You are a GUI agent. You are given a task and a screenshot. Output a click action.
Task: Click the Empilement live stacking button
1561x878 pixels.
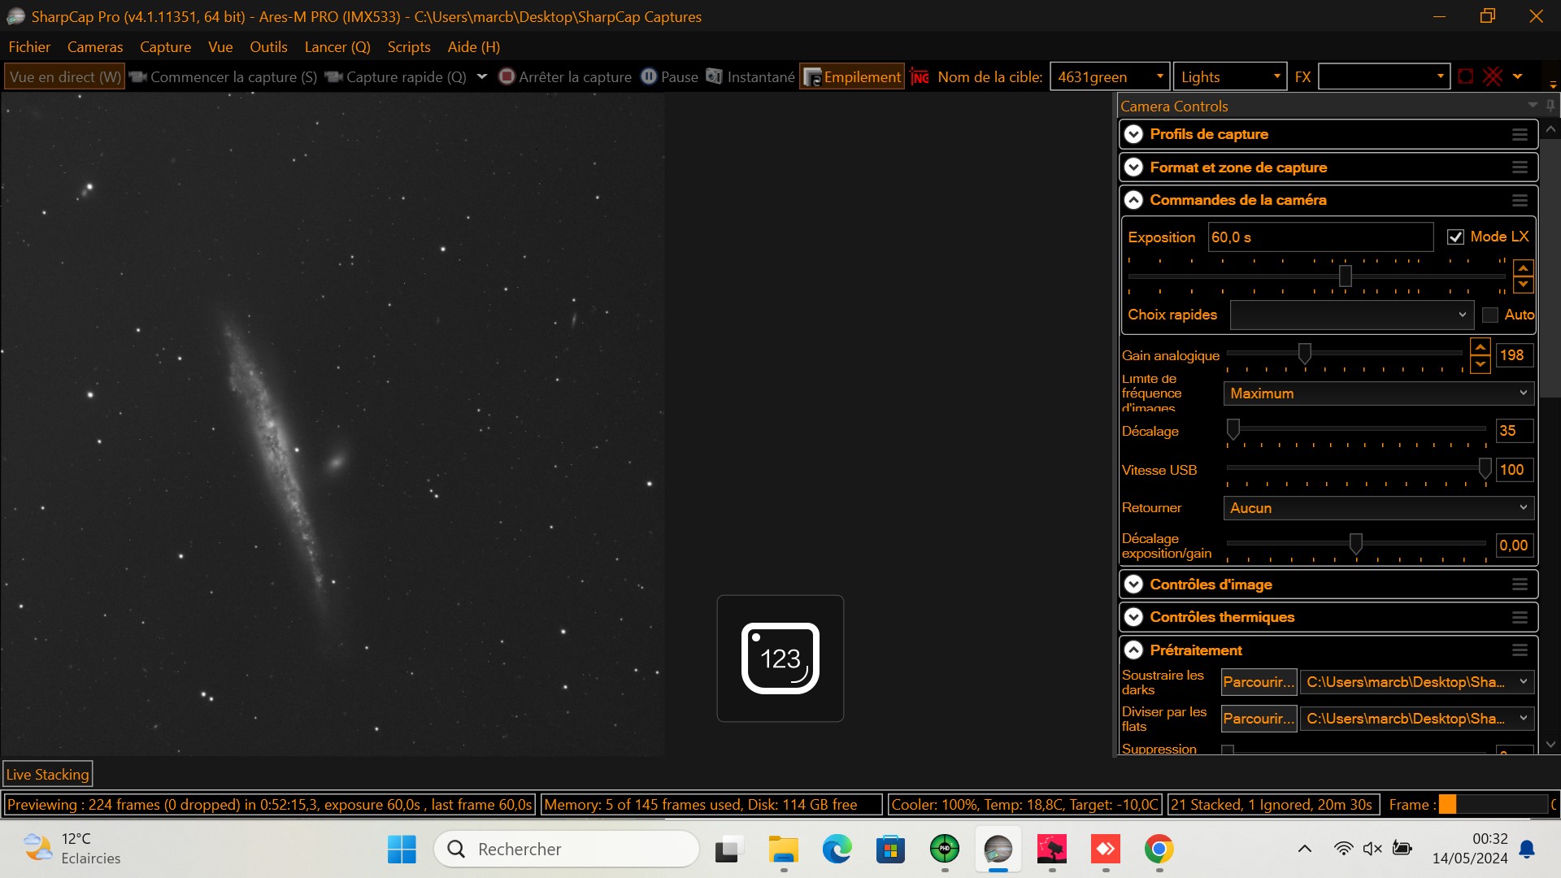[852, 76]
